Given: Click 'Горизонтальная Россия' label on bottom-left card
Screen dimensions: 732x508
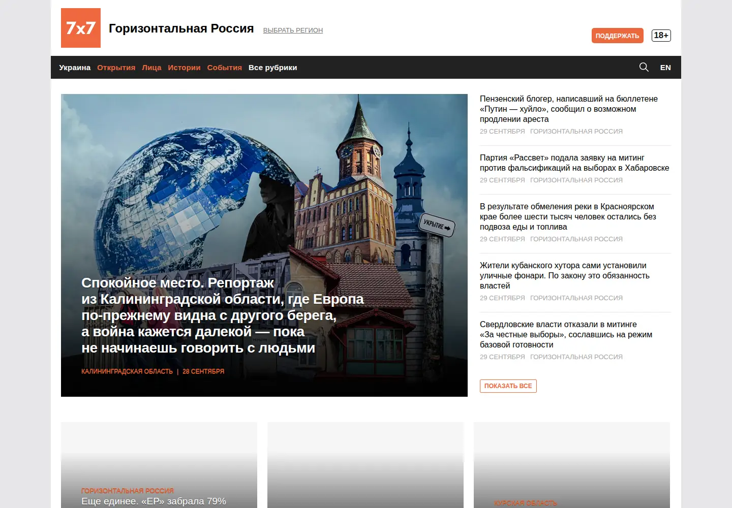Looking at the screenshot, I should (128, 491).
